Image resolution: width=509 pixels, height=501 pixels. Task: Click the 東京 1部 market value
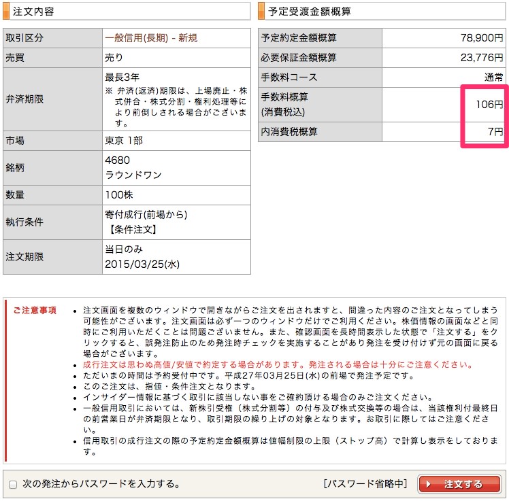[124, 141]
